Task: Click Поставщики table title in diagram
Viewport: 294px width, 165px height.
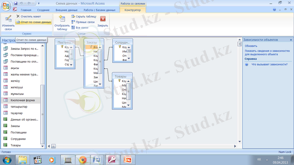Action: tap(65, 43)
